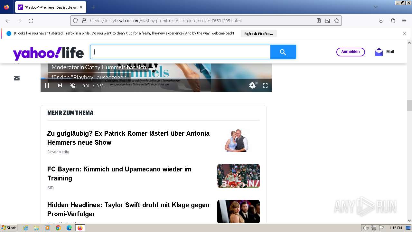412x232 pixels.
Task: Open the Save to Pocket icon
Action: click(x=381, y=21)
